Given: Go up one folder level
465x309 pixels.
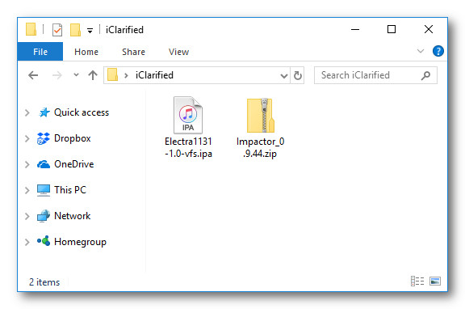Looking at the screenshot, I should click(x=93, y=75).
